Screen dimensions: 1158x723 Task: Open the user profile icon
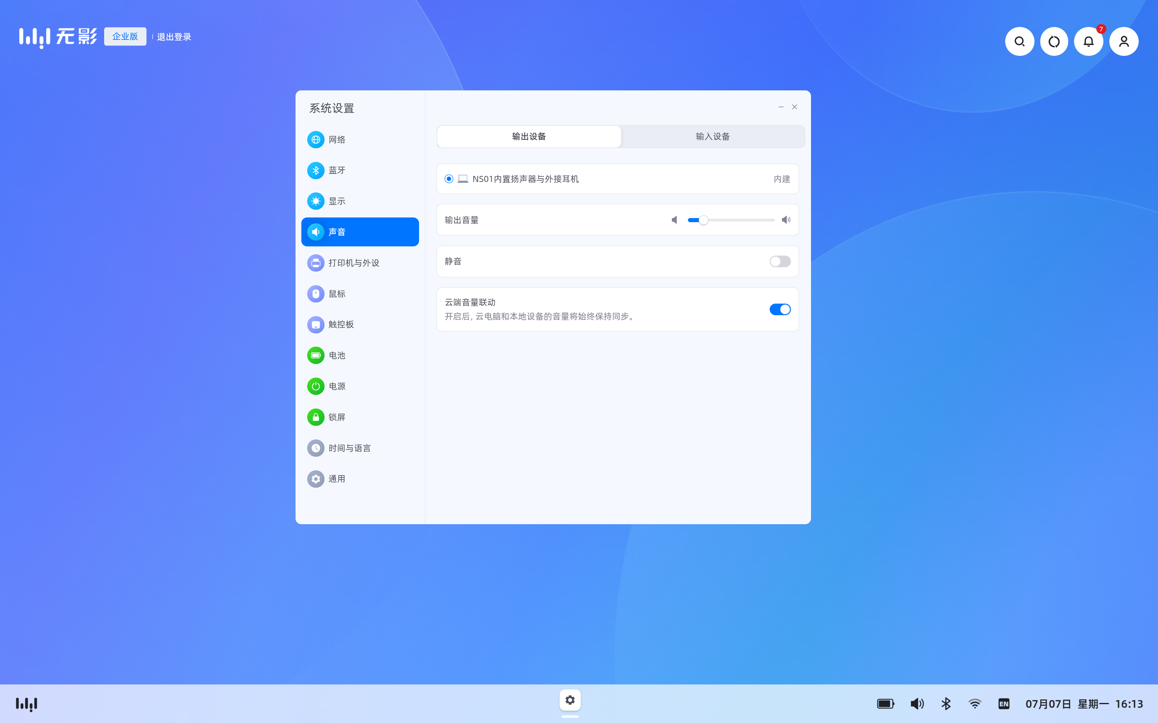1123,42
